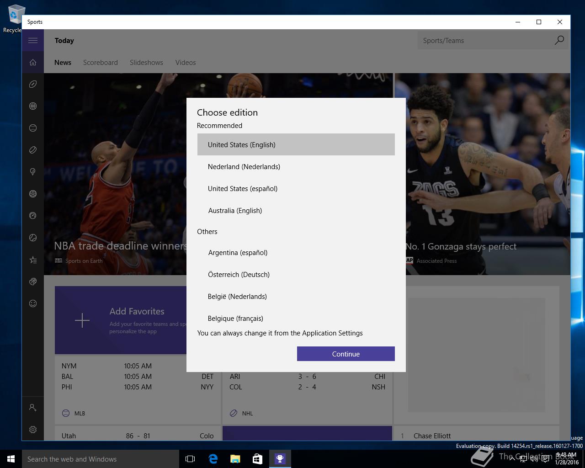Open the soccer ball section in sidebar
The width and height of the screenshot is (585, 468).
pos(33,194)
